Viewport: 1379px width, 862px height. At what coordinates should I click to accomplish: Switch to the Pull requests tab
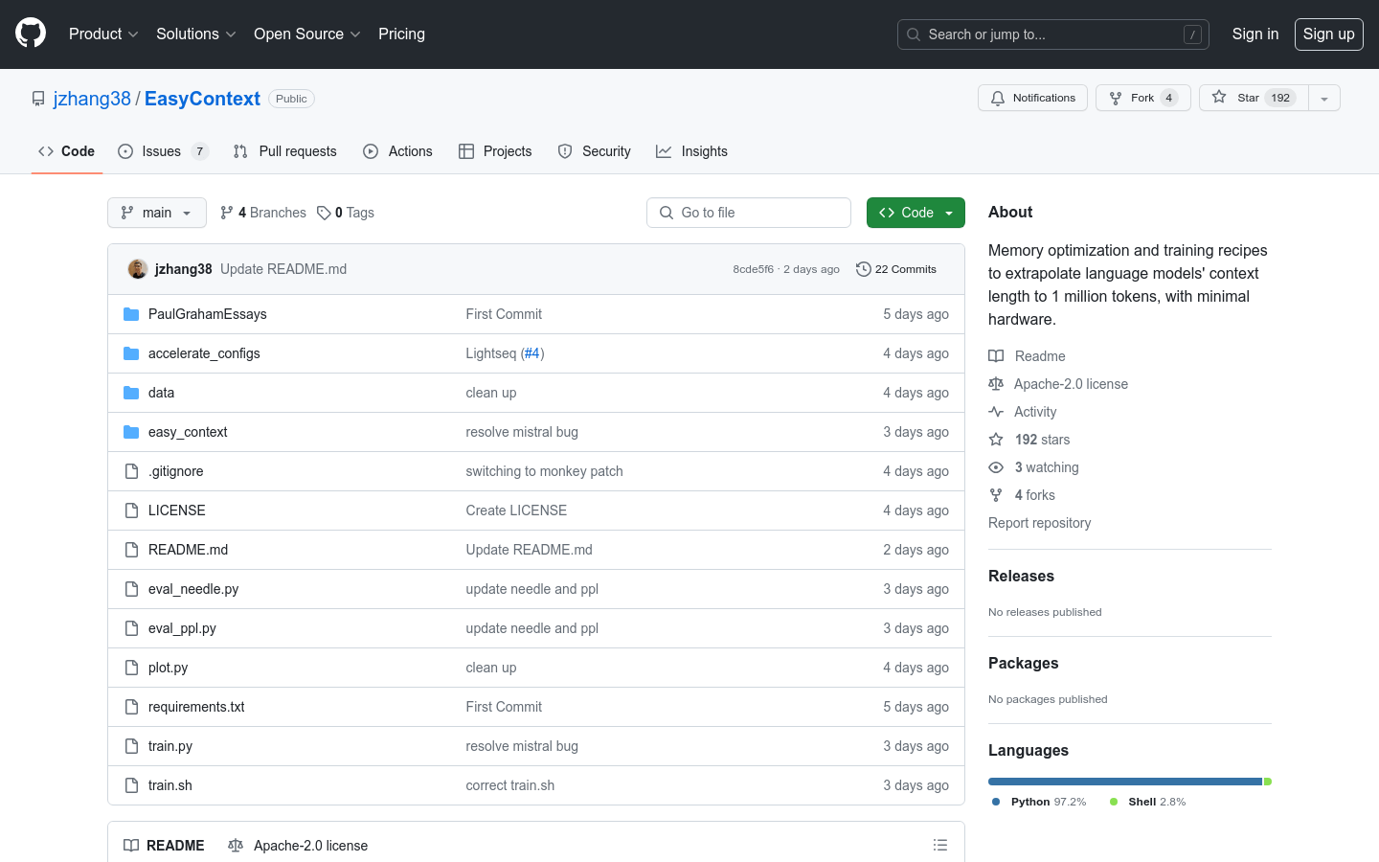(285, 151)
